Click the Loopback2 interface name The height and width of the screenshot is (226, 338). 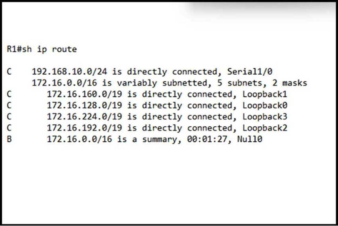[x=265, y=128]
